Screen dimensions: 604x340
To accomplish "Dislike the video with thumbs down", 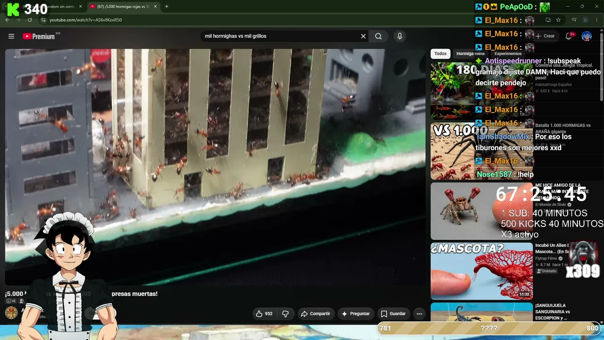I will click(x=285, y=314).
